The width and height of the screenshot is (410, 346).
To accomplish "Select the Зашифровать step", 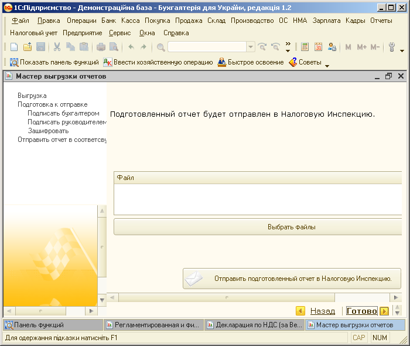I will [49, 131].
